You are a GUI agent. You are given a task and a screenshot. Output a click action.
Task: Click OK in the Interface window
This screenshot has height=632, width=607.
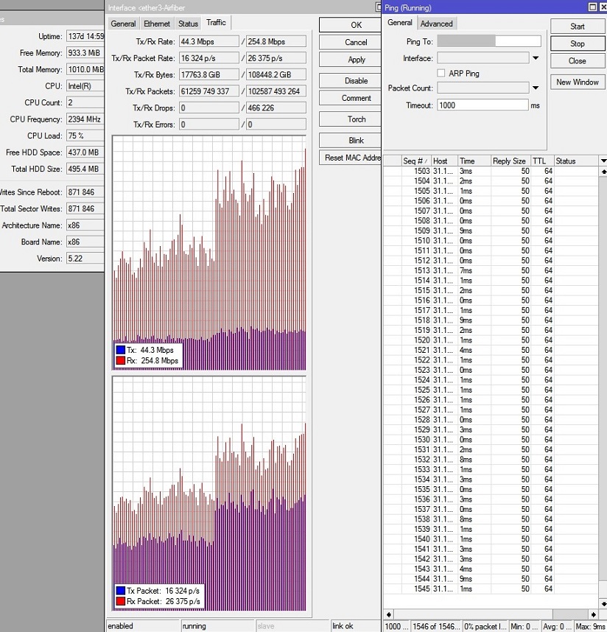click(350, 25)
